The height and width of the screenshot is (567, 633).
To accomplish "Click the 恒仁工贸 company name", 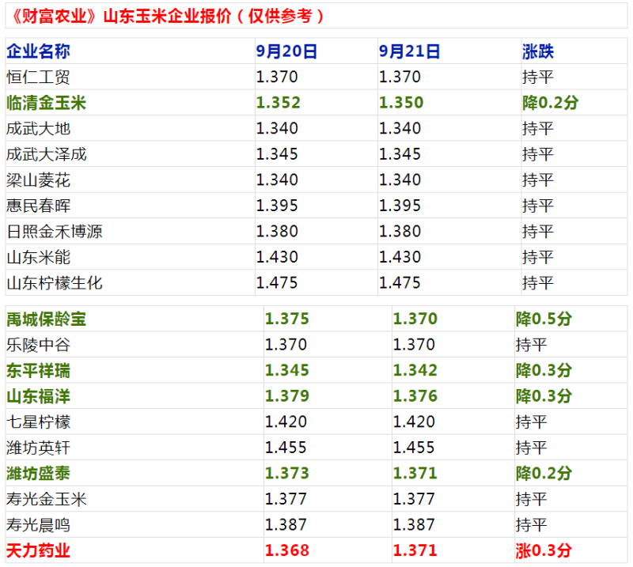I will coord(38,77).
